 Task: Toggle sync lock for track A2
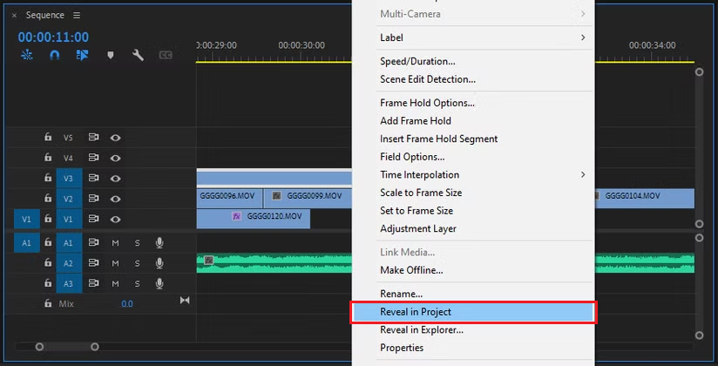pyautogui.click(x=93, y=263)
